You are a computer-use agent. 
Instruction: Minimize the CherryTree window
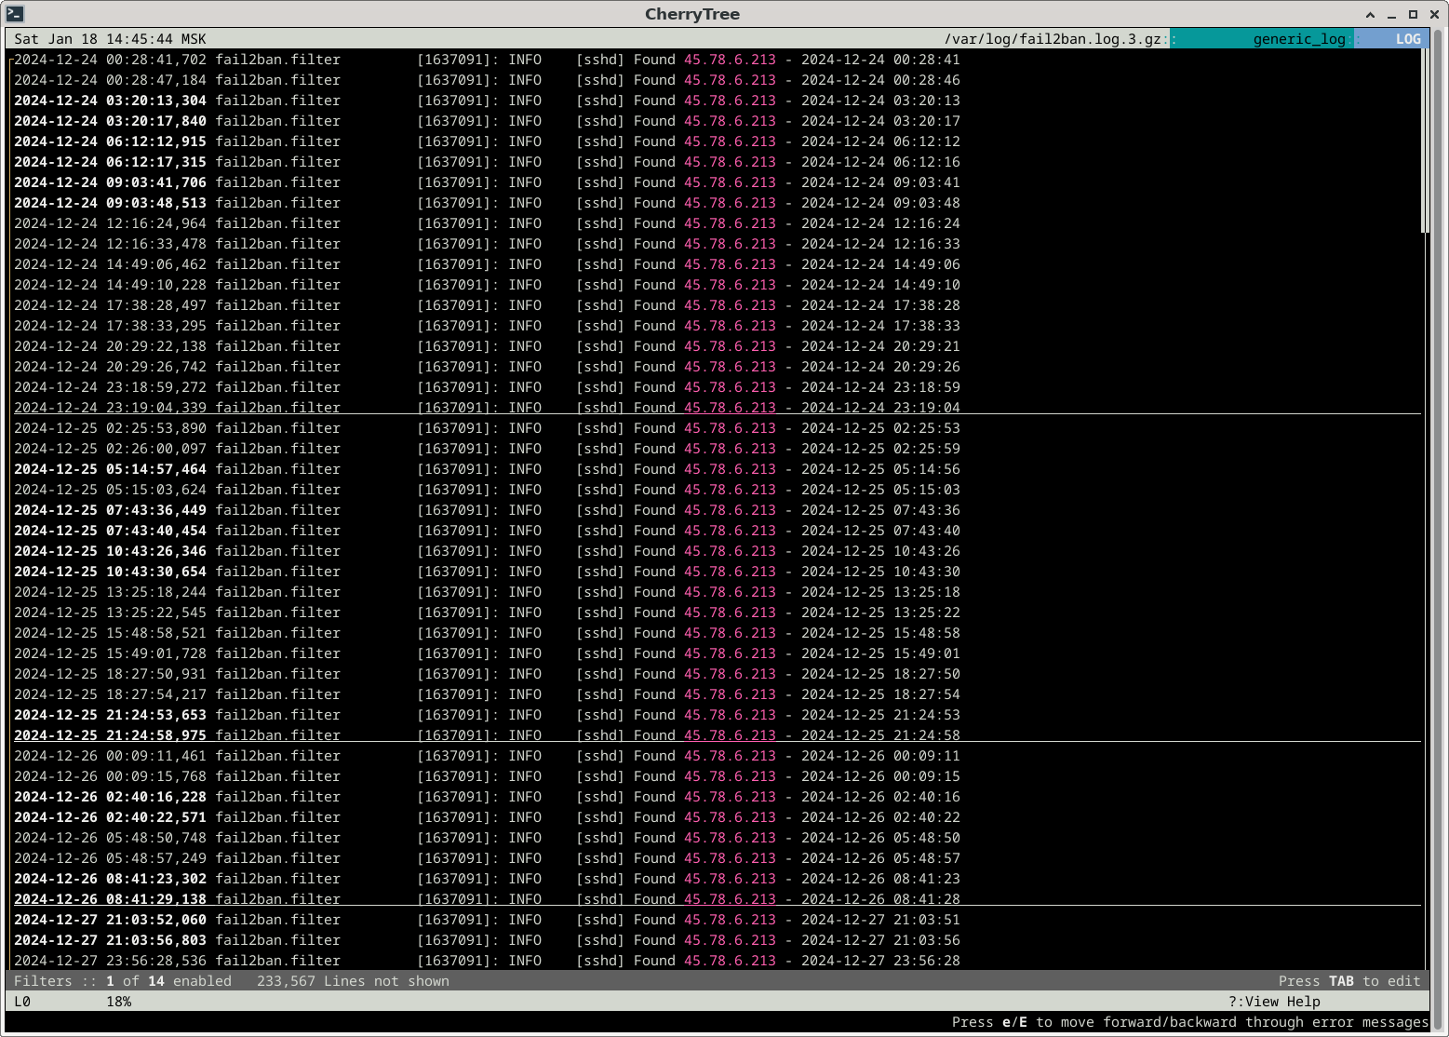coord(1391,15)
